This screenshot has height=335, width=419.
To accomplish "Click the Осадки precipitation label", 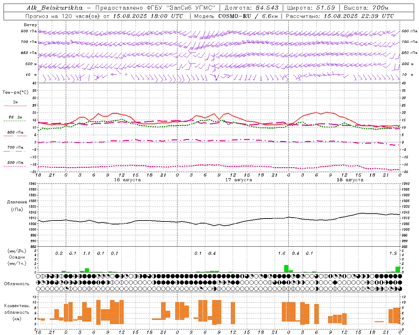I will pos(17,257).
